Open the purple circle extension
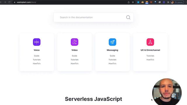187x105 pixels. point(164,2)
